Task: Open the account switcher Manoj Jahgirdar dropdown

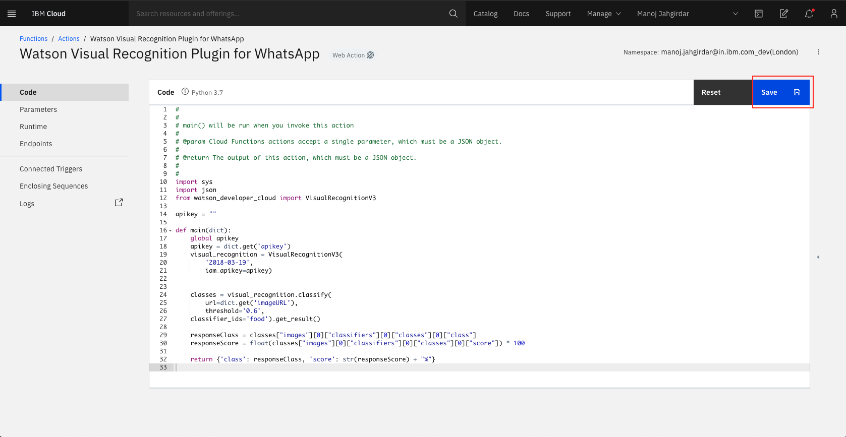Action: pos(688,14)
